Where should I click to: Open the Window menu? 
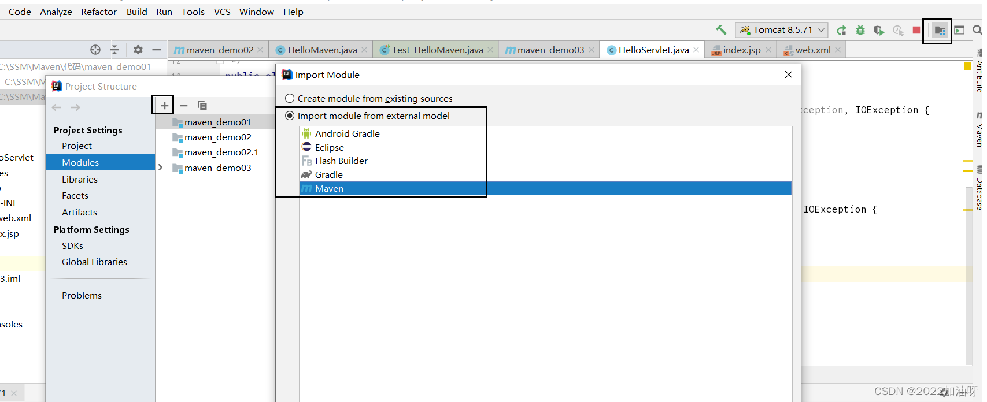pyautogui.click(x=257, y=12)
